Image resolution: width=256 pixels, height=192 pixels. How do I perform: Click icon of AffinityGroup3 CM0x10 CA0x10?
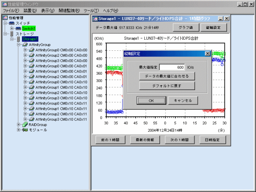32,98
